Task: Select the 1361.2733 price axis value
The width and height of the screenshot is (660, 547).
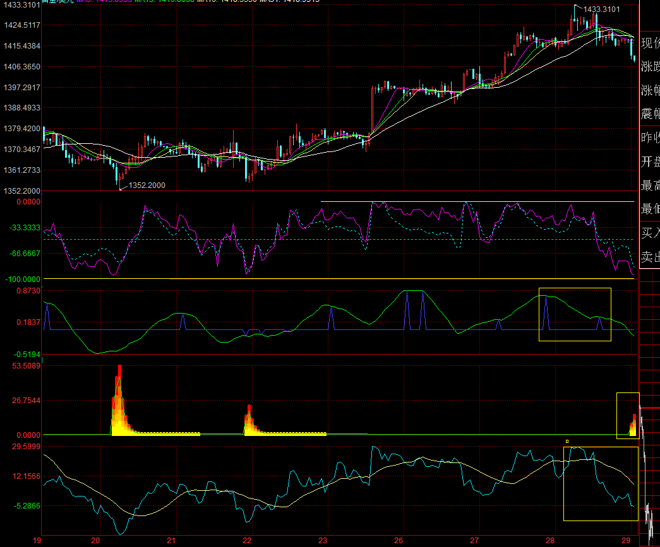Action: (22, 170)
